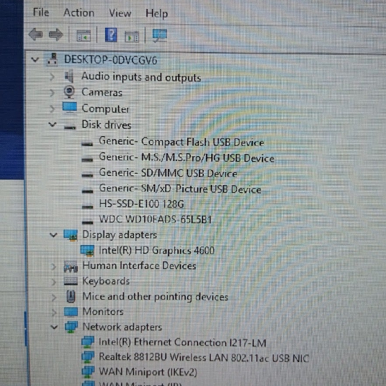This screenshot has width=386, height=386.
Task: Click the Realtek 8812BU Wireless LAN icon
Action: click(88, 357)
